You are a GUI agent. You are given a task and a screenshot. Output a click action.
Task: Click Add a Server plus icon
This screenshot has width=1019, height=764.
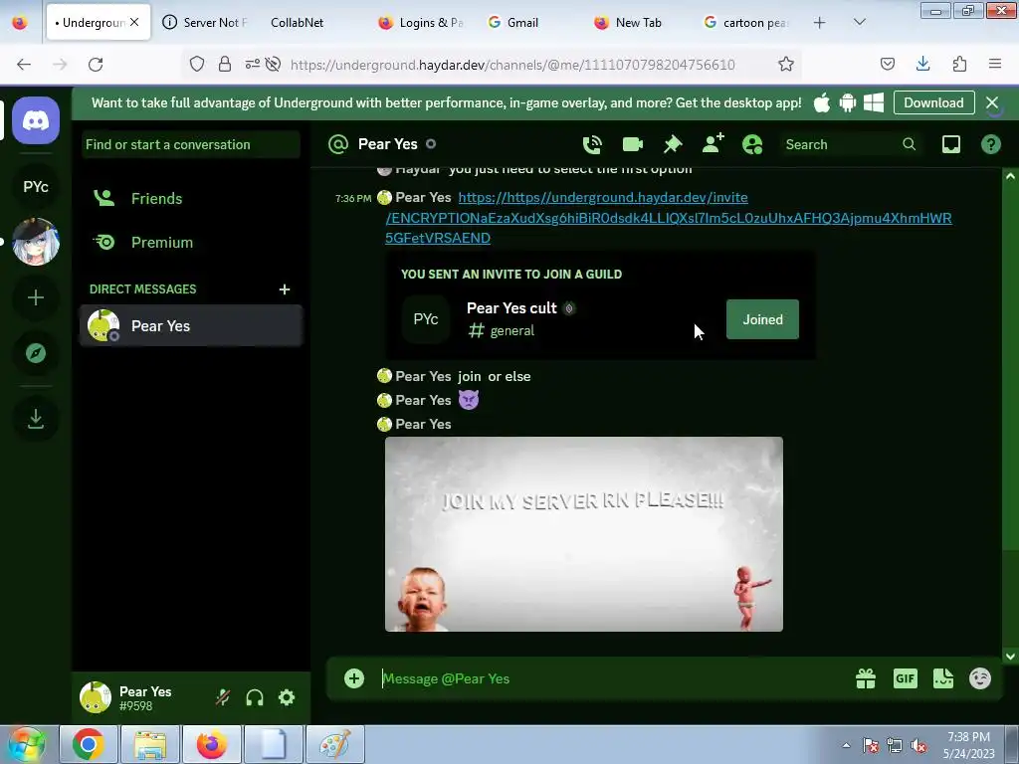36,298
